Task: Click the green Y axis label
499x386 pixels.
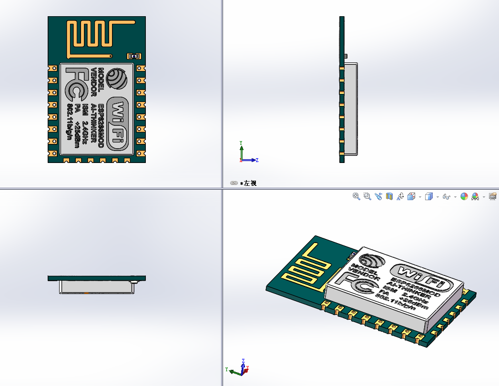Action: [227, 369]
